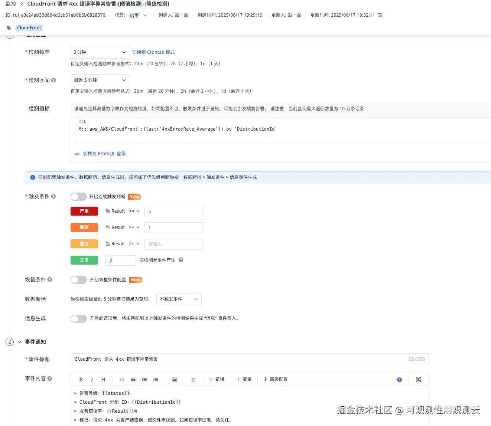Click the 建议: 请求 4xx 为客户端错误 line

click(153, 420)
